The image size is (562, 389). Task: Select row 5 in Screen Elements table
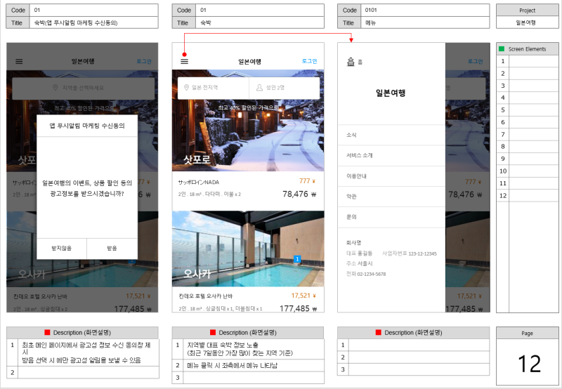point(528,110)
